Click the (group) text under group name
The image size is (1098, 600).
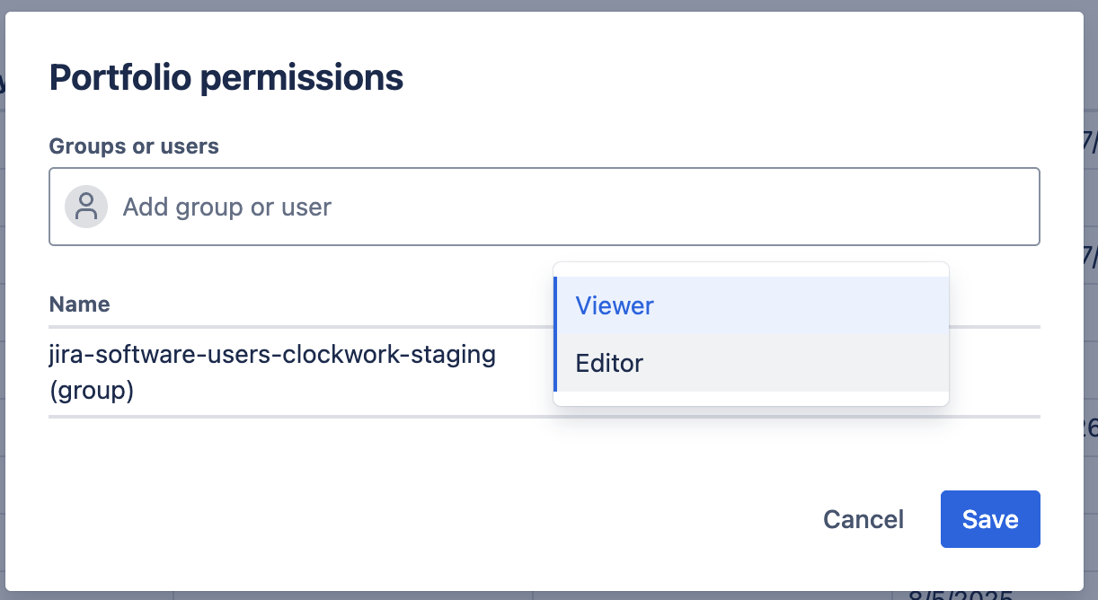[x=91, y=392]
